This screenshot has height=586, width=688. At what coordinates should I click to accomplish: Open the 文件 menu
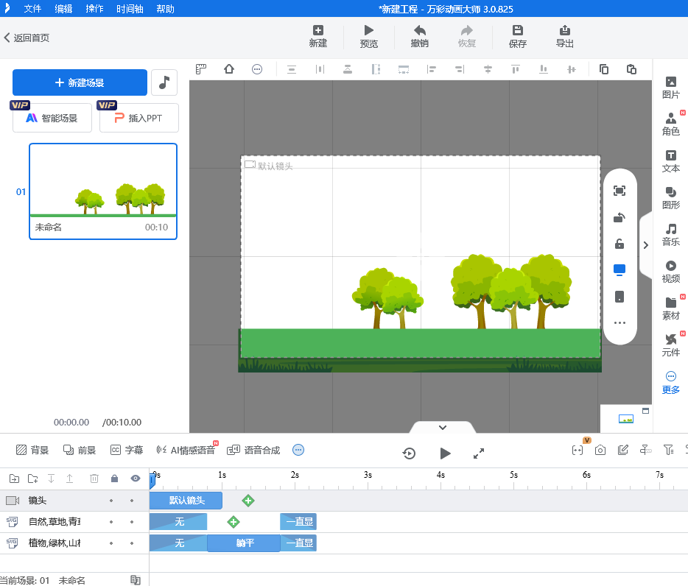(x=32, y=9)
